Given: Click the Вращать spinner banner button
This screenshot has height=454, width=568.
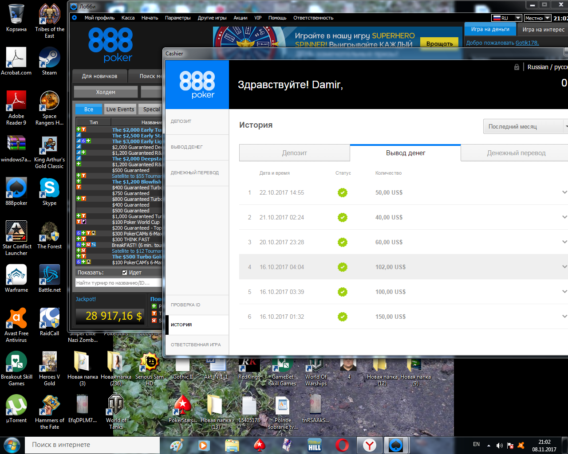Looking at the screenshot, I should (439, 43).
